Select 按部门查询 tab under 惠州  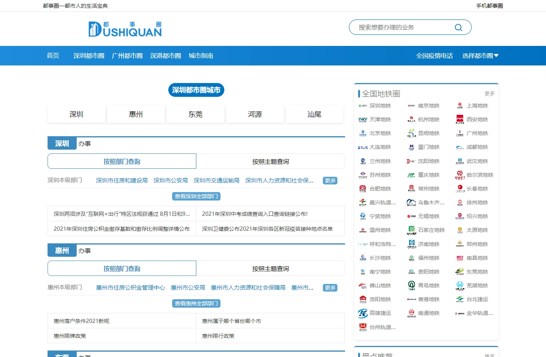point(122,269)
